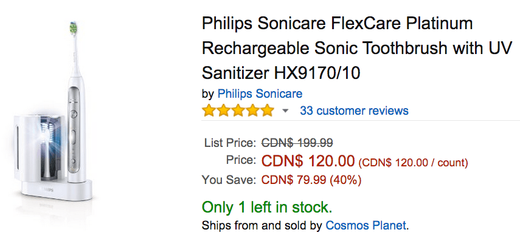Click the CDN$ 120.00 price
This screenshot has width=520, height=238.
(308, 161)
